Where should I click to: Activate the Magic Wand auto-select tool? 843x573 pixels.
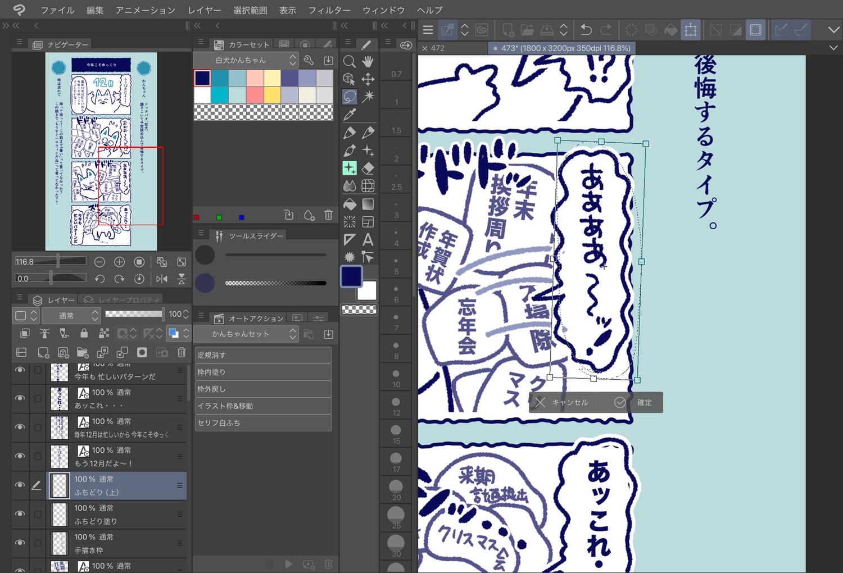[x=368, y=97]
